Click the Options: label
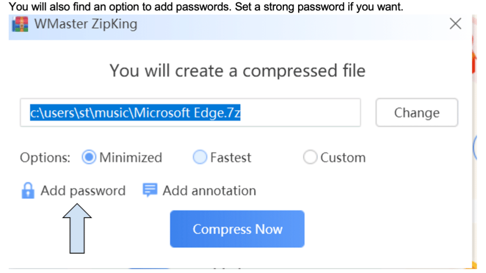The width and height of the screenshot is (486, 273). click(45, 157)
